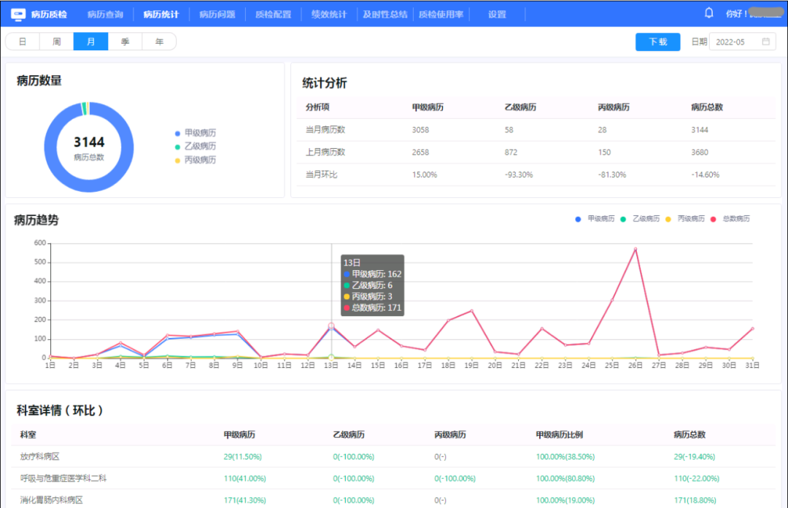
Task: Go to the 及时性总结 page
Action: 385,13
